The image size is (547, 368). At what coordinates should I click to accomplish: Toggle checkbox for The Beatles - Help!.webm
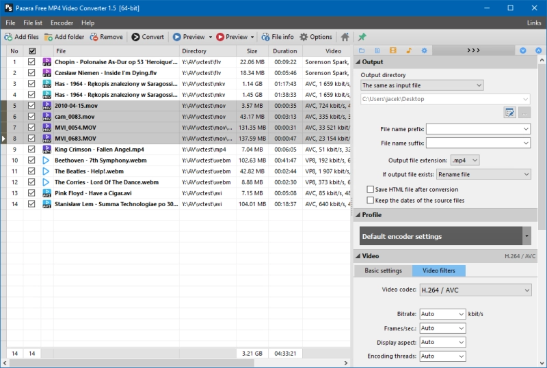[x=31, y=171]
